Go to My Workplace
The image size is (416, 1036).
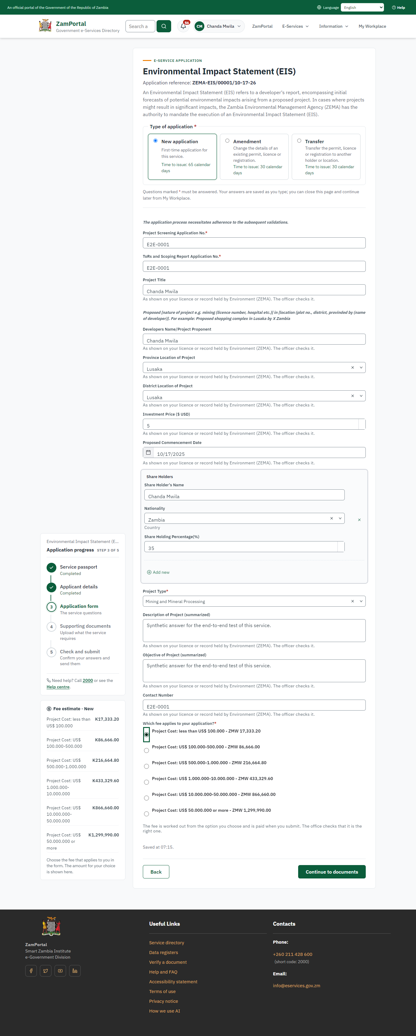pyautogui.click(x=372, y=27)
